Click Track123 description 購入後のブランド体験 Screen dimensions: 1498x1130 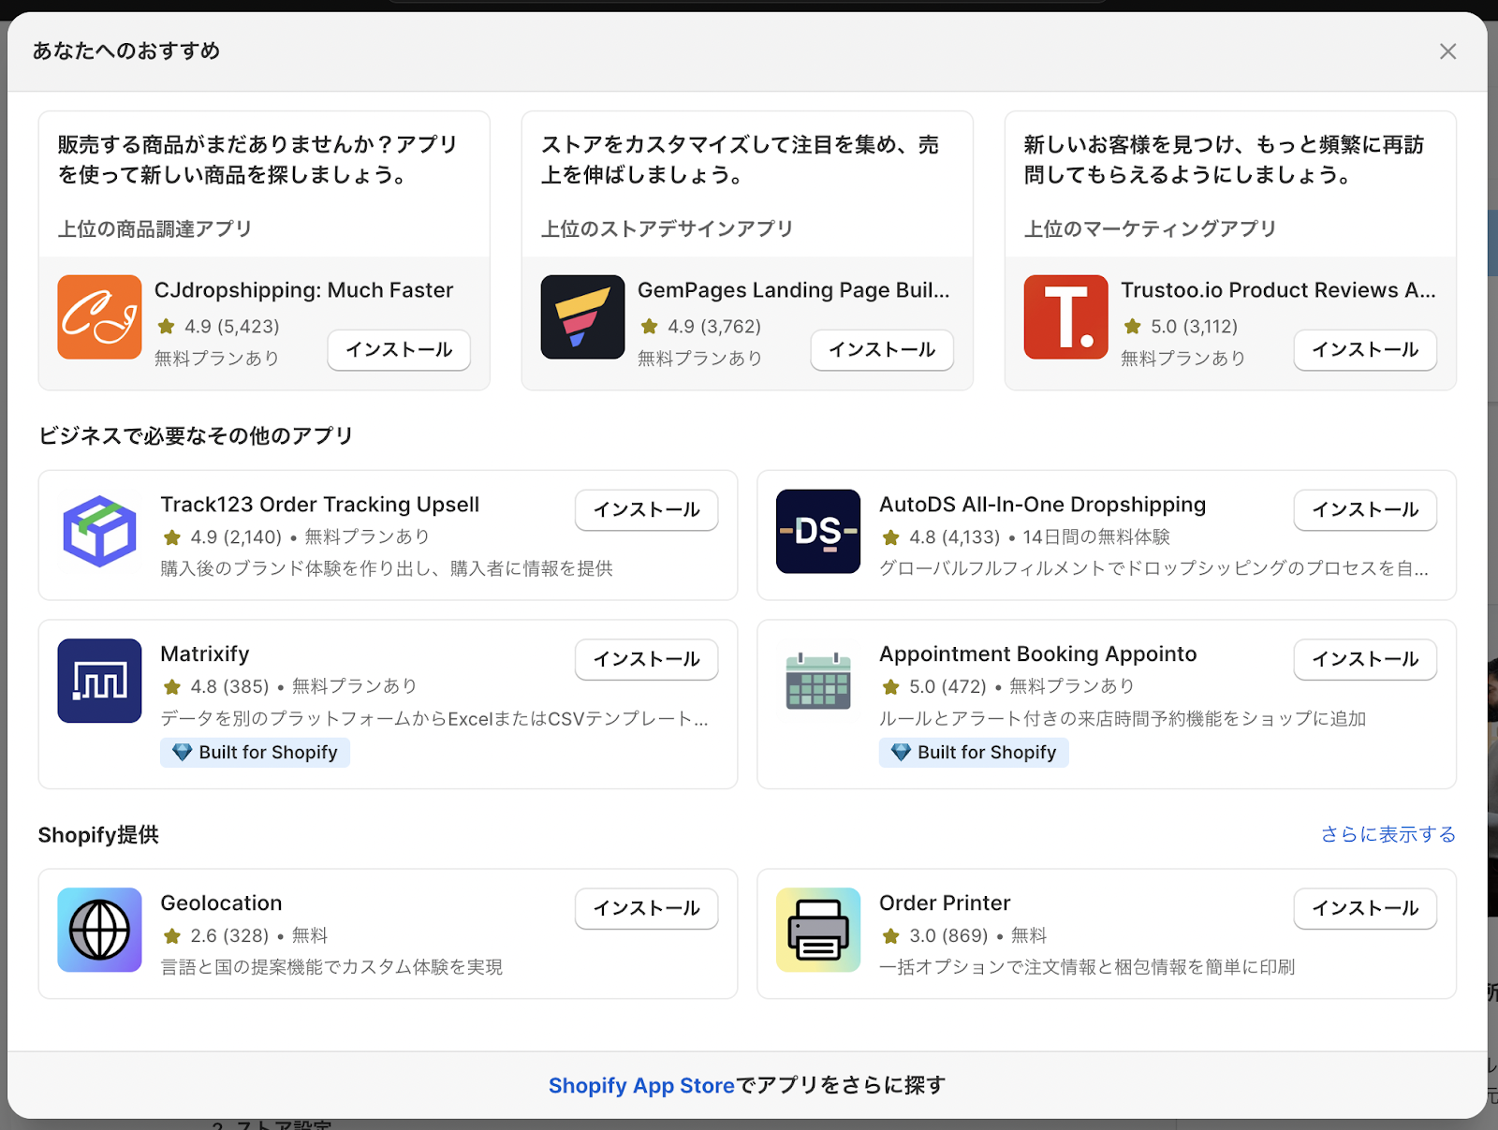pos(387,569)
